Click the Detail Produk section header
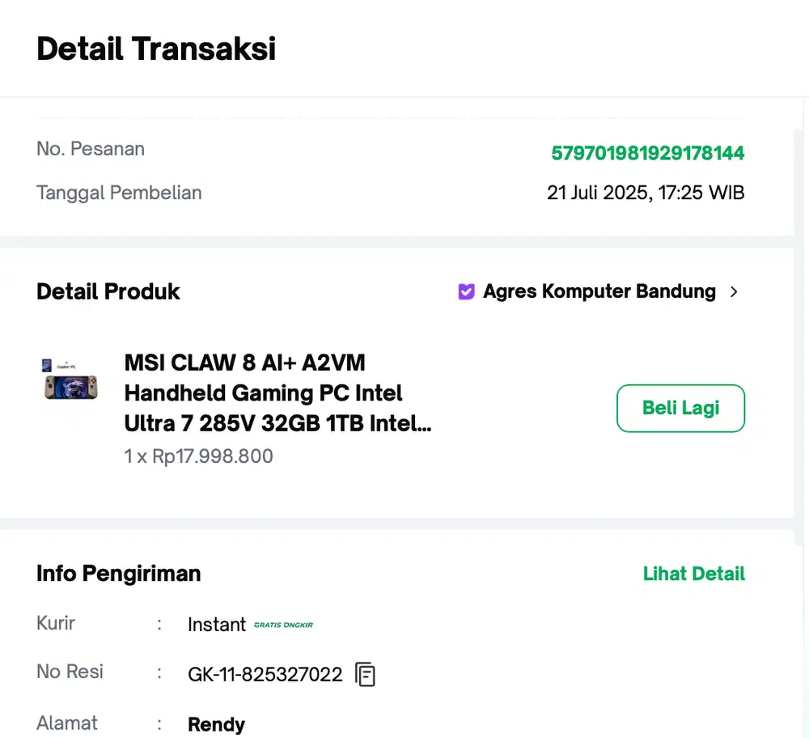 coord(108,291)
